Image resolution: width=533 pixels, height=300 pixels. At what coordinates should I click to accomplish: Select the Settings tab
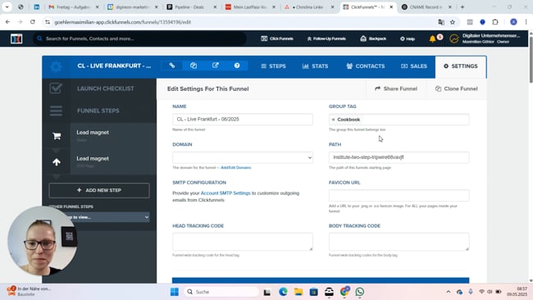click(x=461, y=66)
